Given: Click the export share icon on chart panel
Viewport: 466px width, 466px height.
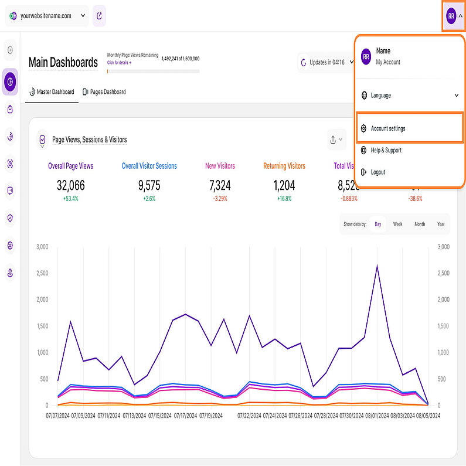Looking at the screenshot, I should click(333, 140).
